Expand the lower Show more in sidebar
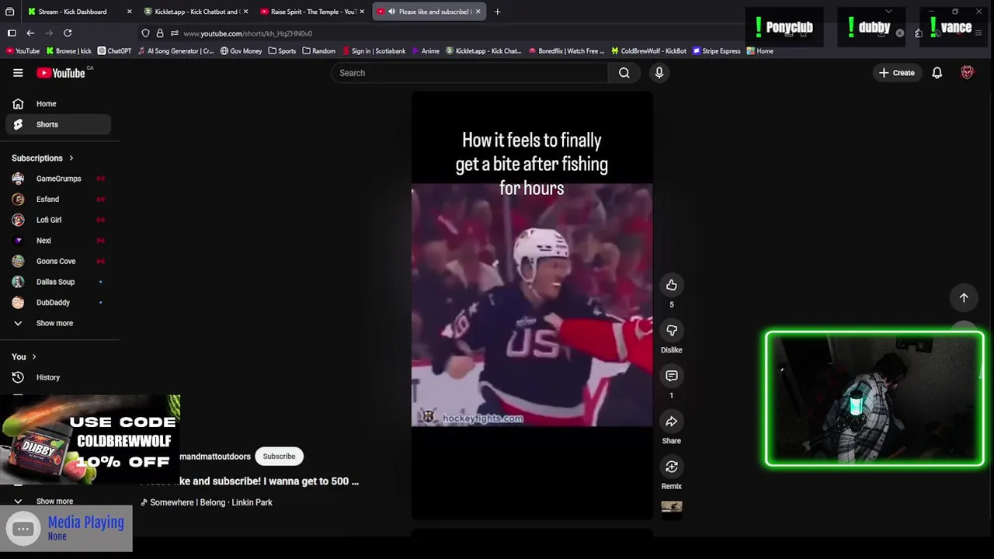994x559 pixels. coord(58,502)
